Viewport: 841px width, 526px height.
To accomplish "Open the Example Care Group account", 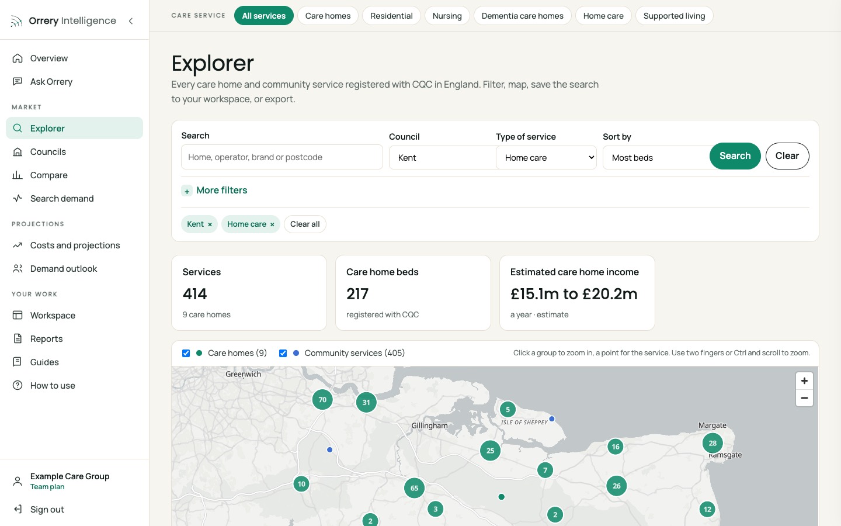I will pyautogui.click(x=74, y=481).
